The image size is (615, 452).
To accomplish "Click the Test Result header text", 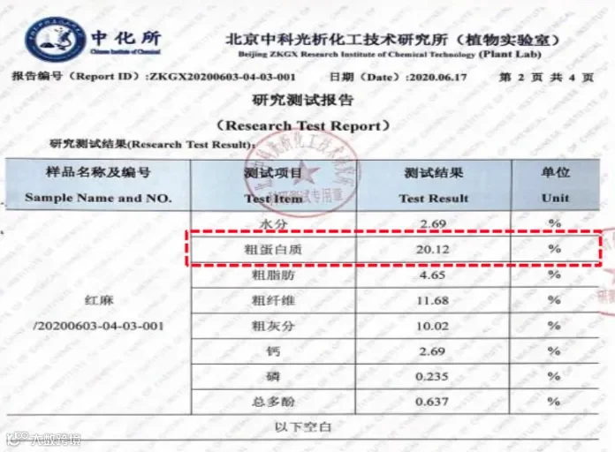I will pos(434,199).
